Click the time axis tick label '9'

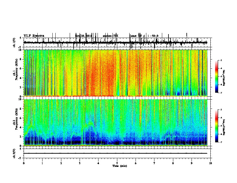point(192,163)
